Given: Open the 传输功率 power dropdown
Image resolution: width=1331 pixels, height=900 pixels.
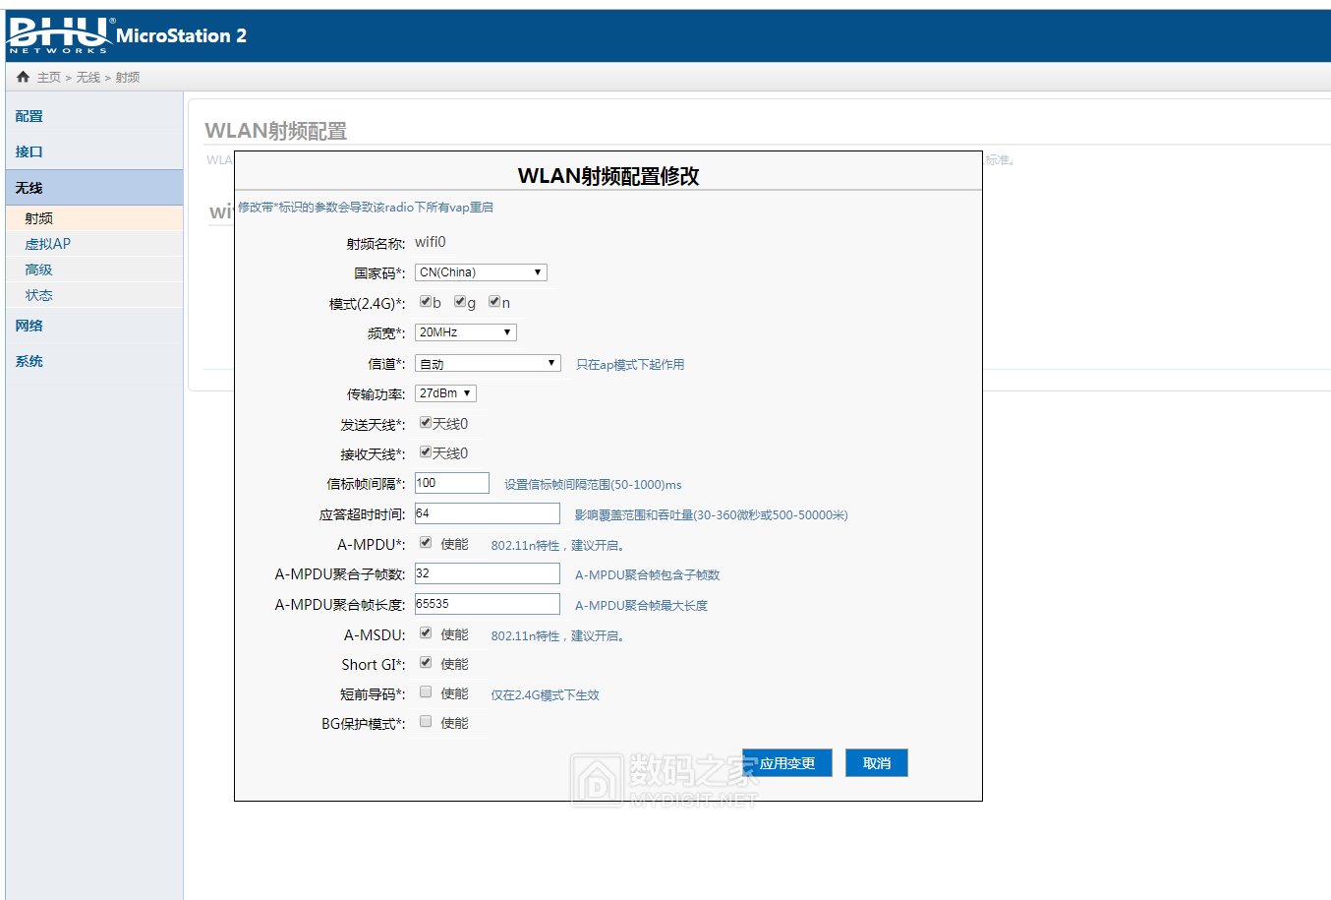Looking at the screenshot, I should [x=444, y=392].
